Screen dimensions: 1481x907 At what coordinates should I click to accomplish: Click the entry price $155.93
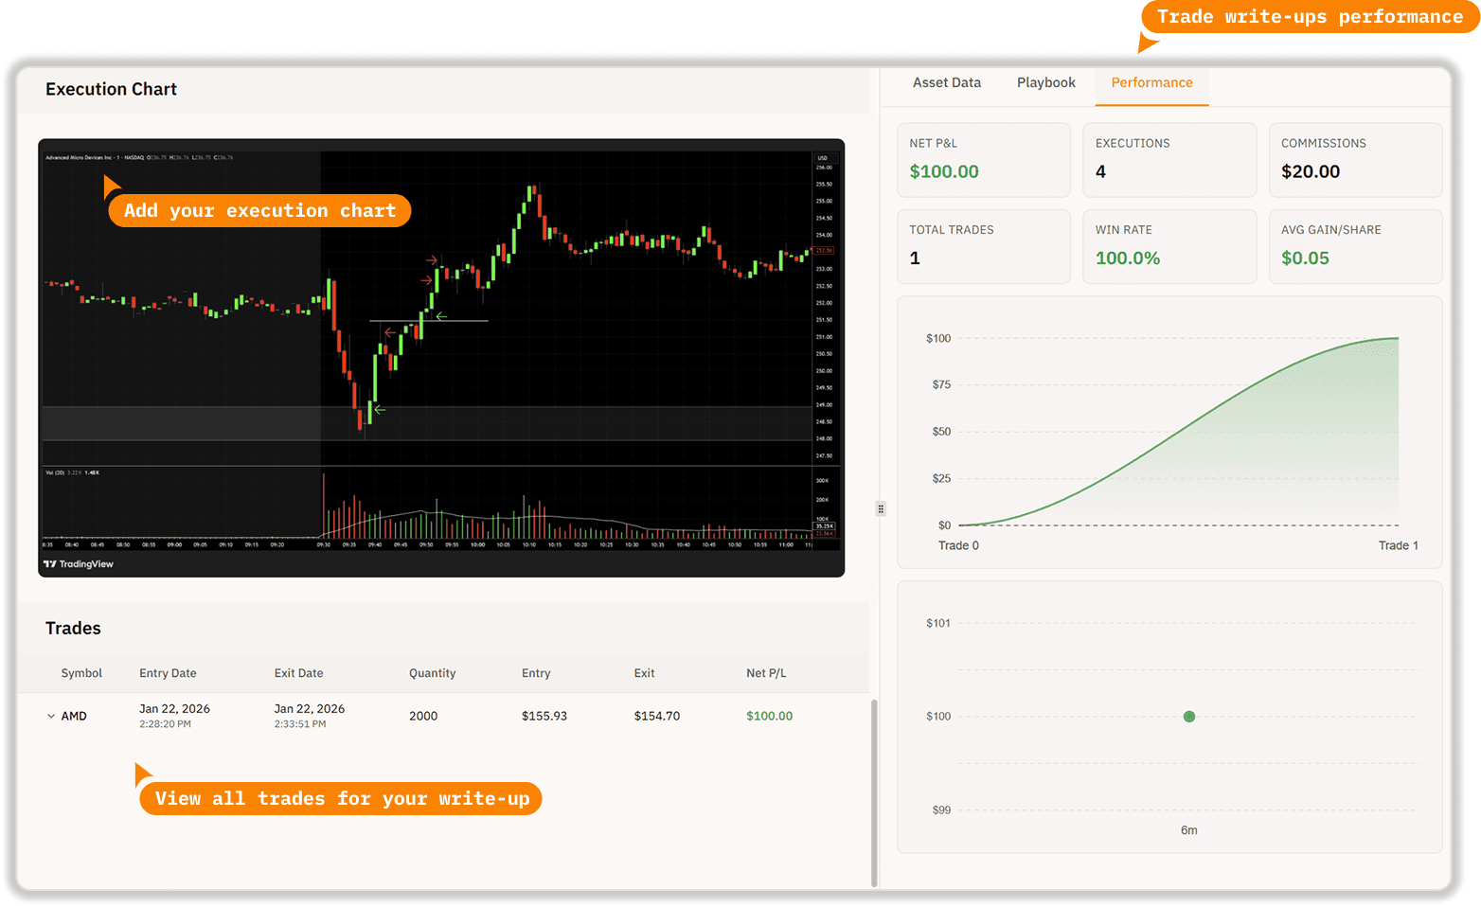(544, 716)
